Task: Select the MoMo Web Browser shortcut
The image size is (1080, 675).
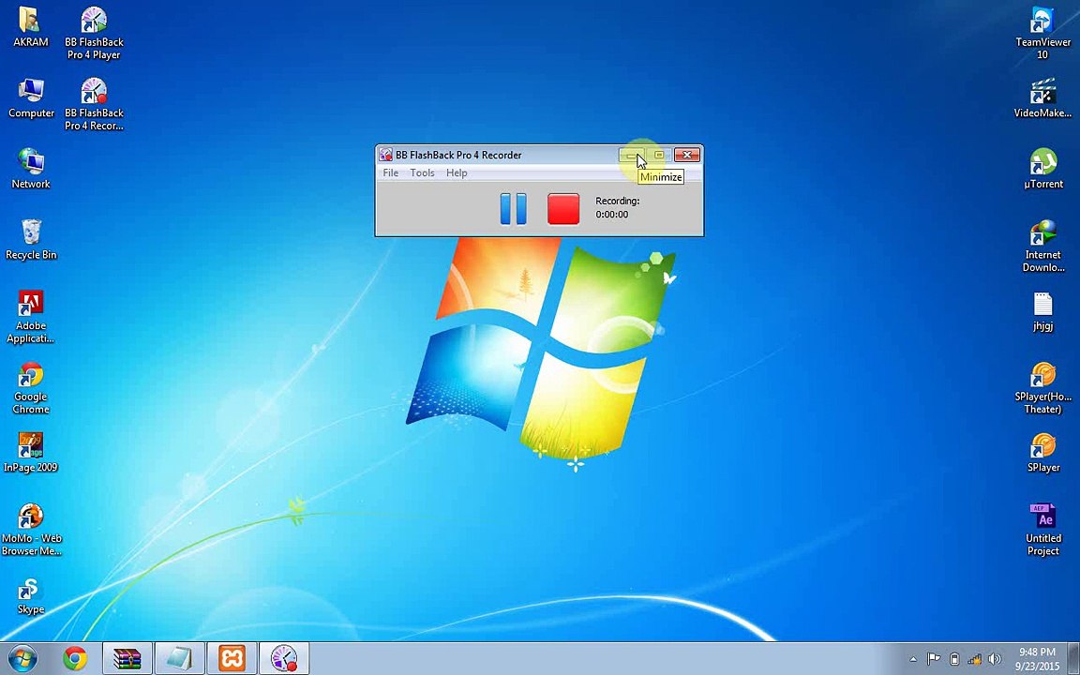Action: click(31, 530)
